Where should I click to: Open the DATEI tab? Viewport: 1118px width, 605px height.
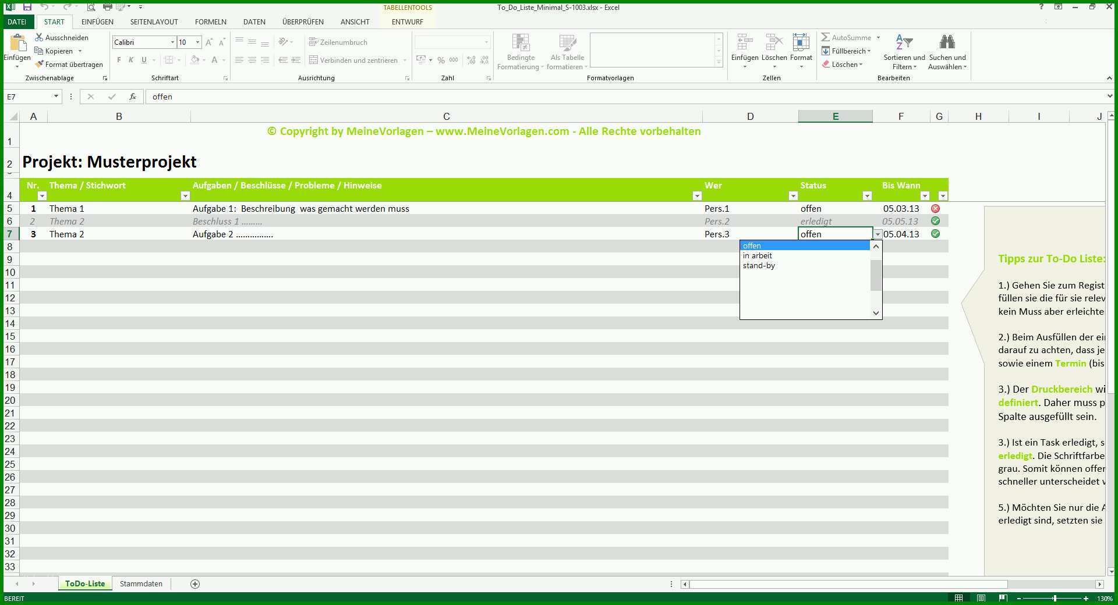click(x=17, y=22)
